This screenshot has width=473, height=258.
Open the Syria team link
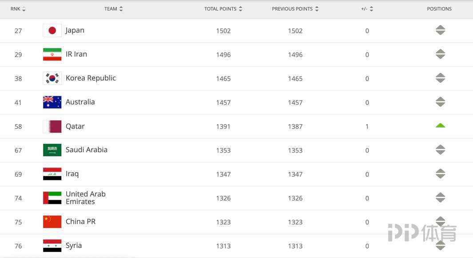tap(74, 246)
